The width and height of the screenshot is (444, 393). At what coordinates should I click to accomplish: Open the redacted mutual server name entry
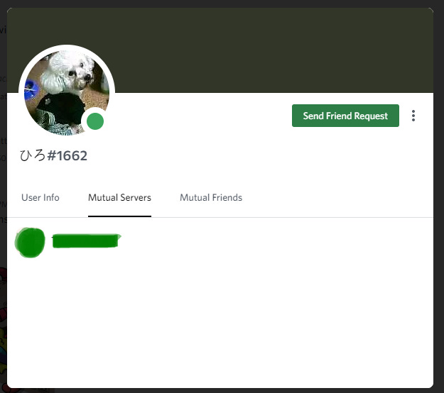coord(87,241)
